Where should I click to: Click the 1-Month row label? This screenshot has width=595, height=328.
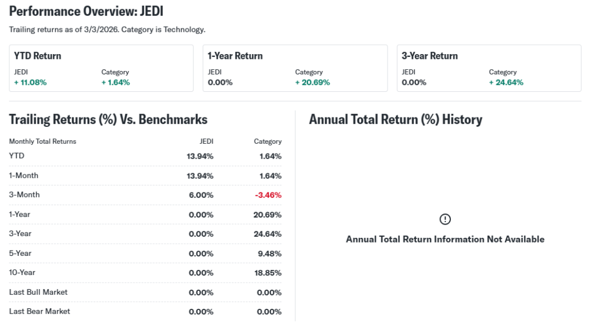click(24, 176)
